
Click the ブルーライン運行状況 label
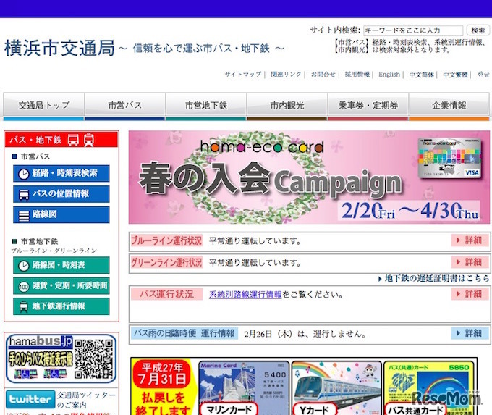tap(166, 241)
